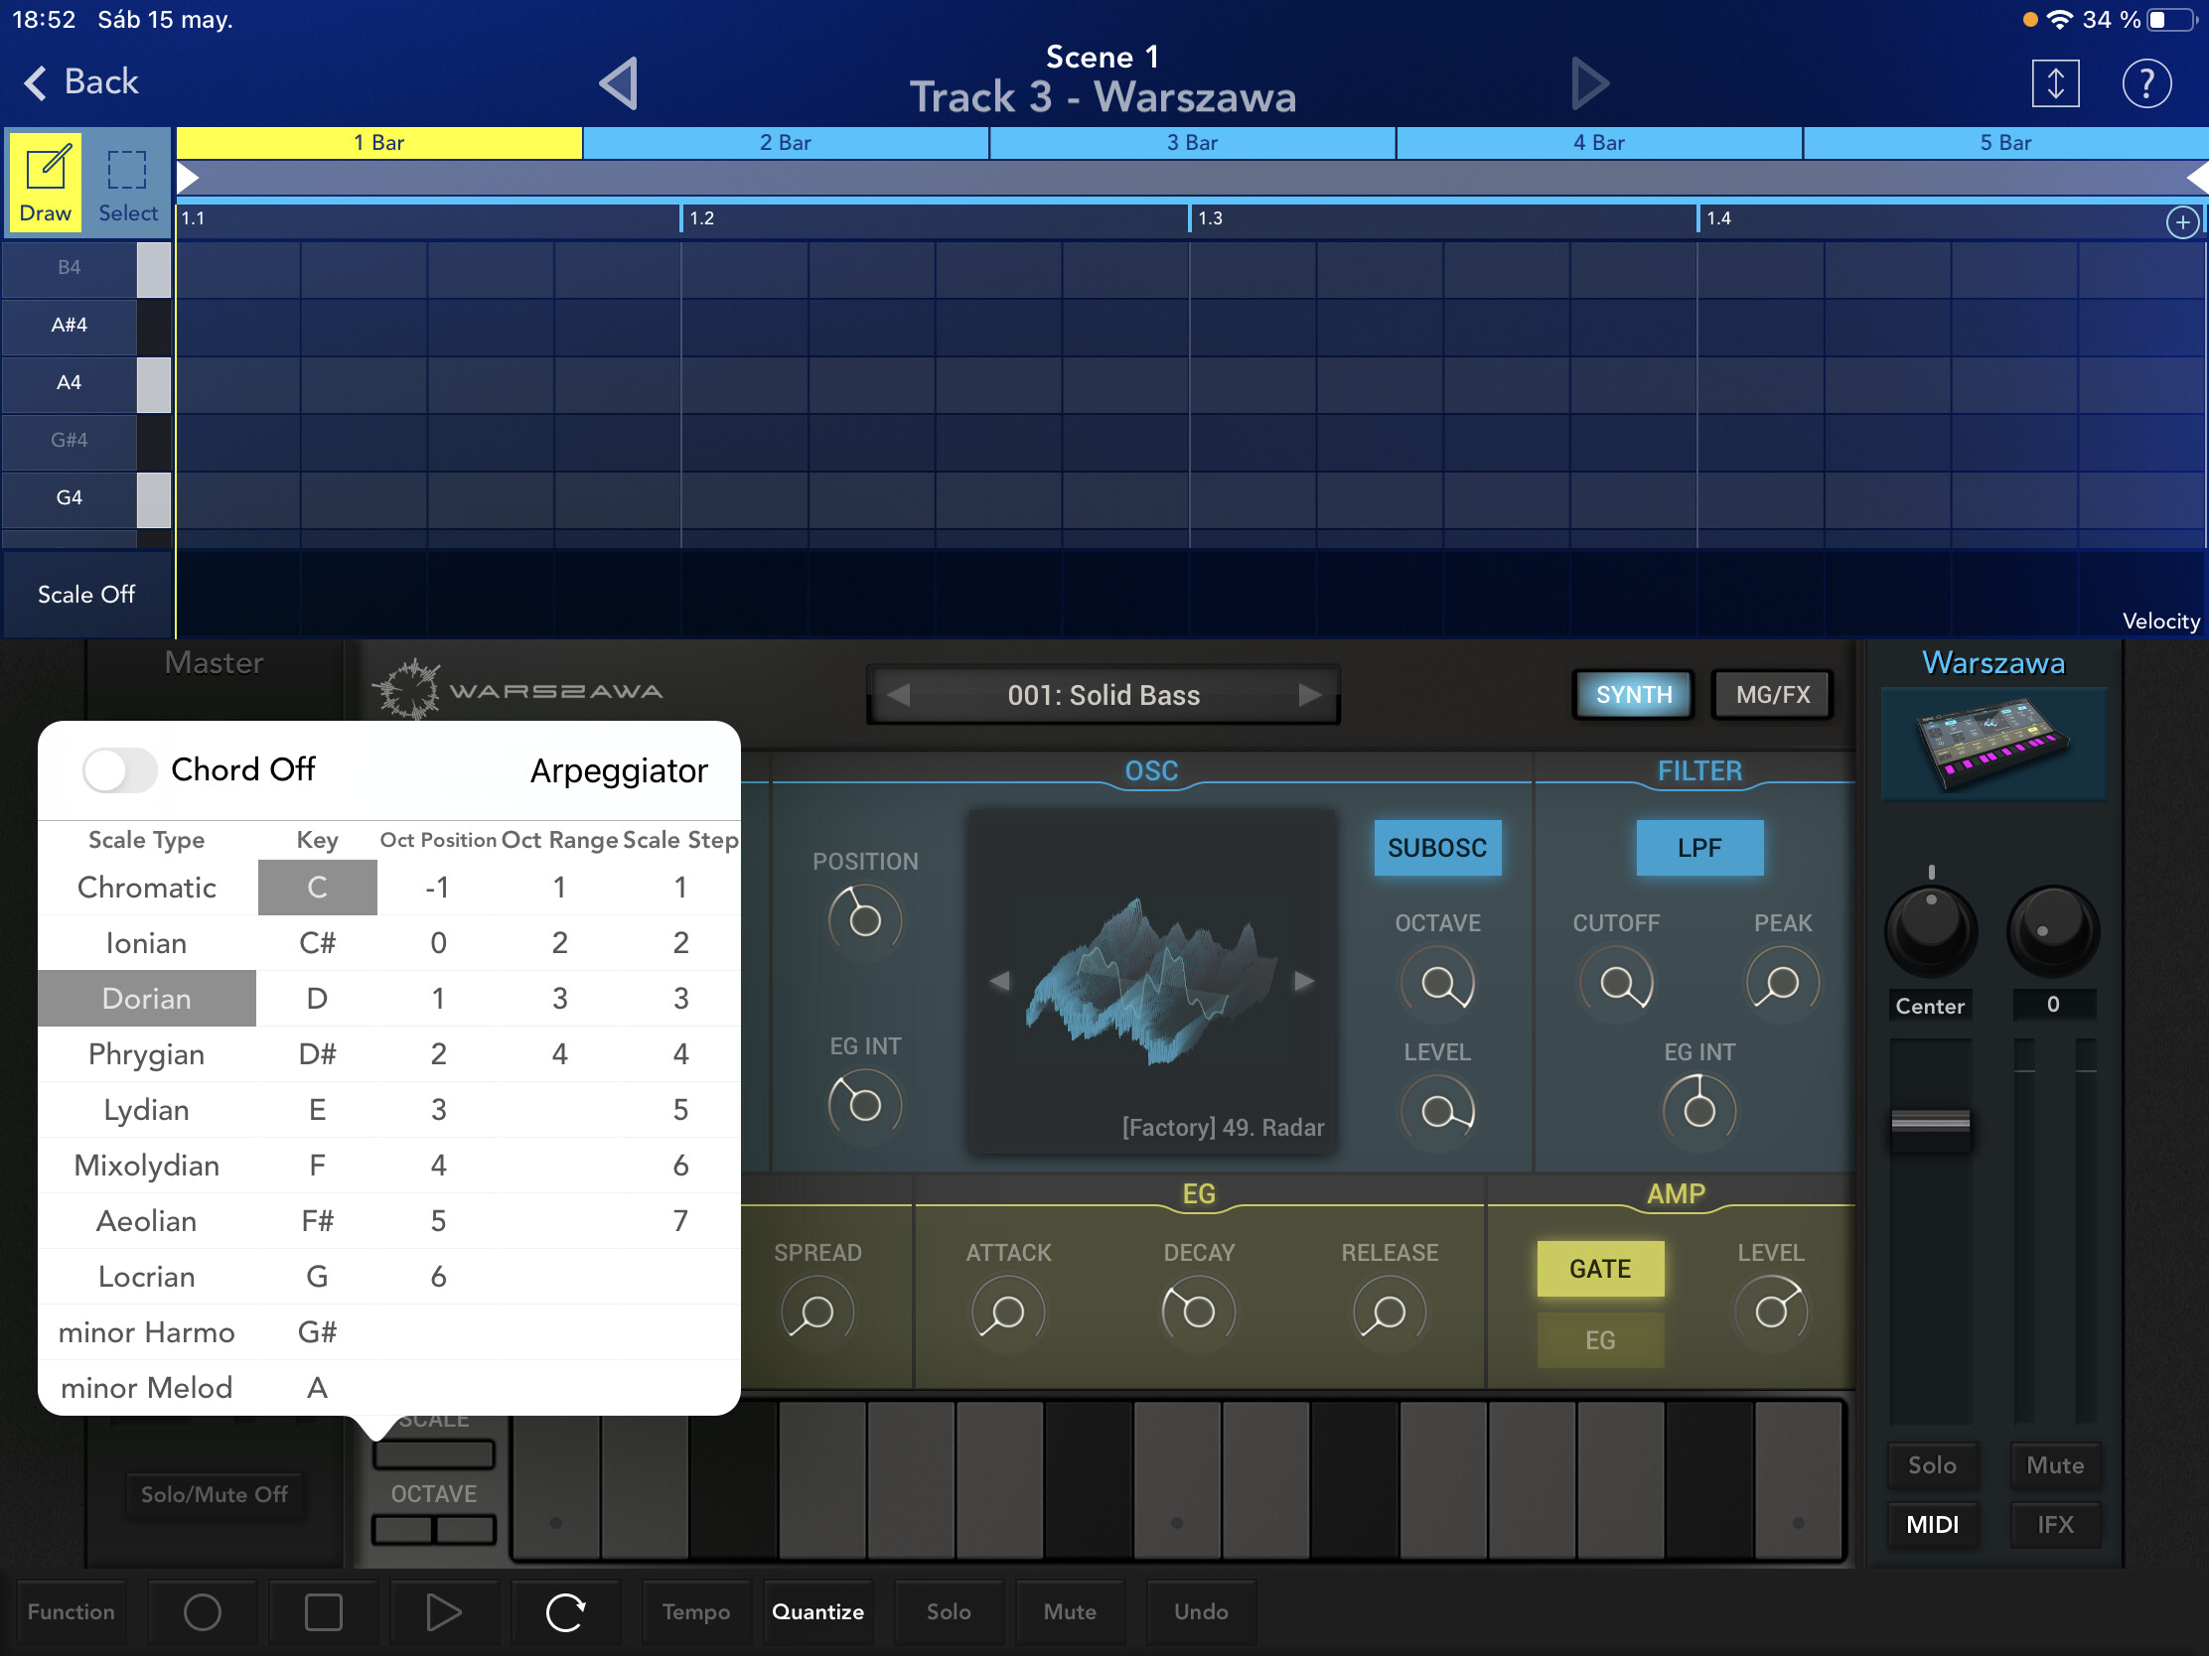Go to the next track arrow

[1589, 82]
